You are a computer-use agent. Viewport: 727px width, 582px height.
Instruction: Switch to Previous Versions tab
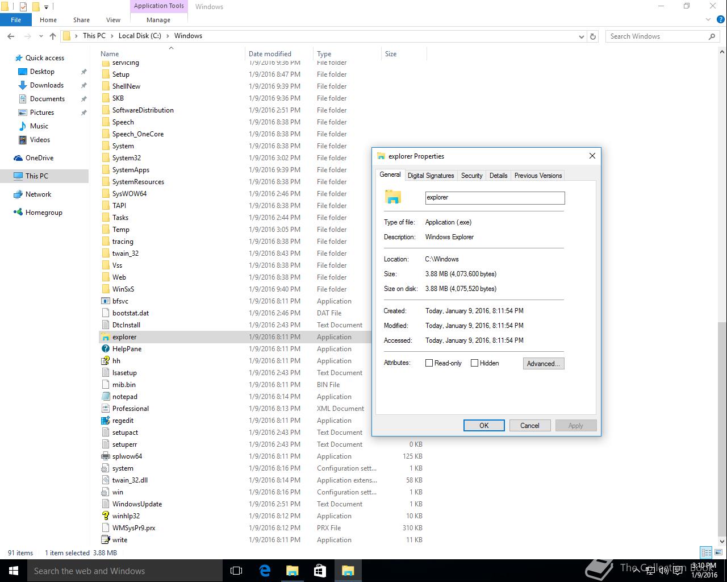coord(538,176)
